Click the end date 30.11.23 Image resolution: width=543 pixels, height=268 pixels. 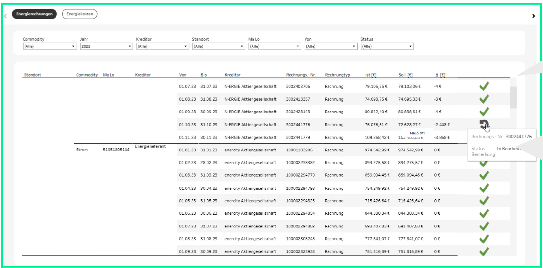209,137
